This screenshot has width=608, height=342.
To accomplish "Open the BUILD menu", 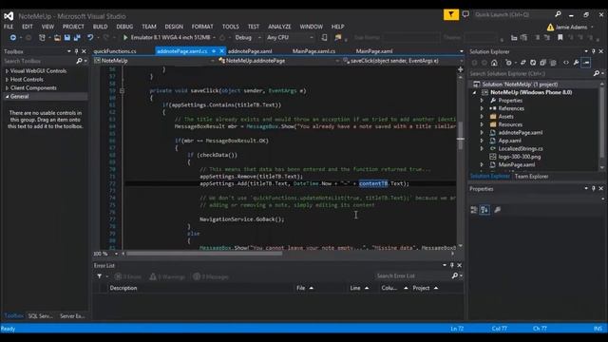I will (100, 27).
